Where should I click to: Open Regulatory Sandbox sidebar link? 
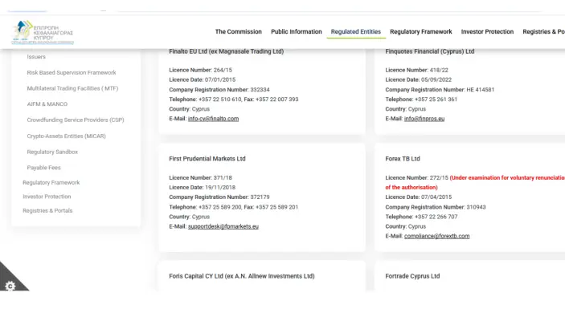point(52,152)
